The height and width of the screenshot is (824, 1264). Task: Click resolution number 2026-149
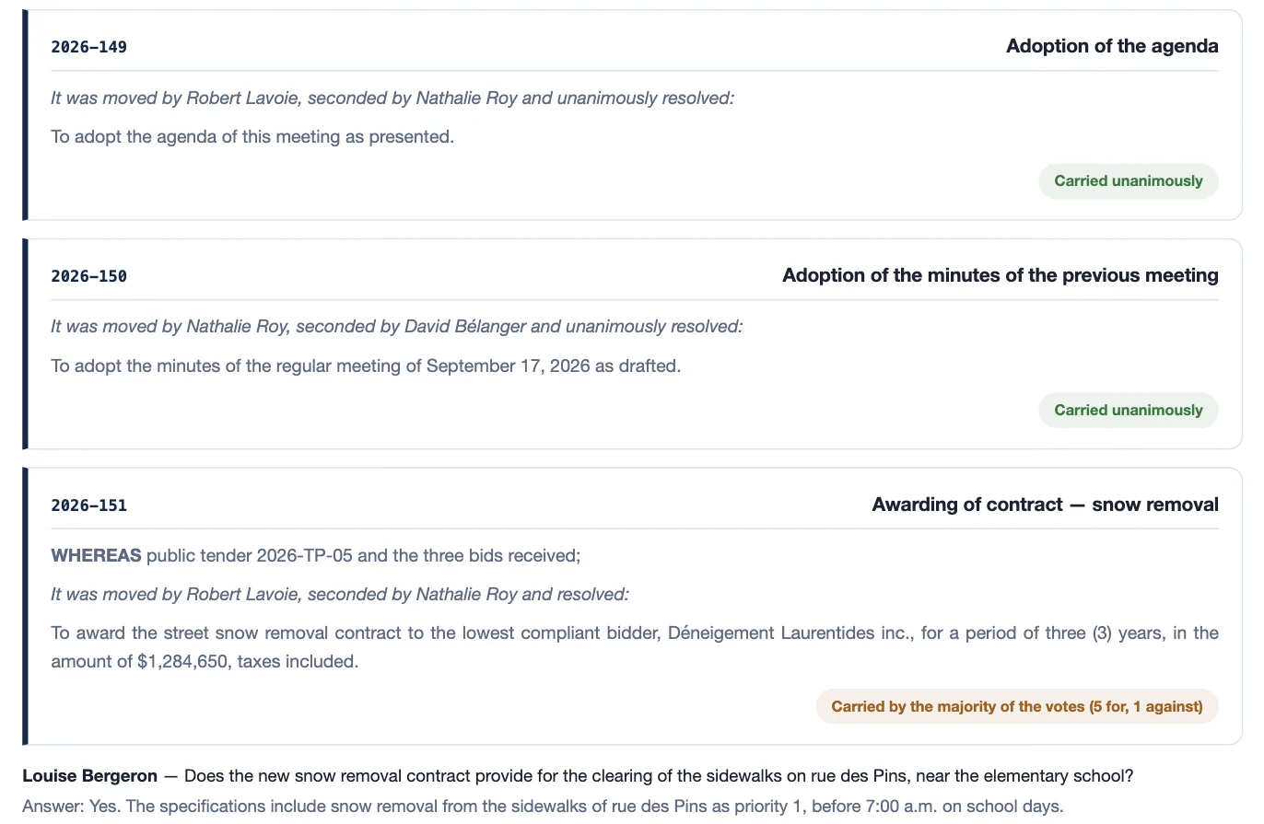pyautogui.click(x=88, y=47)
